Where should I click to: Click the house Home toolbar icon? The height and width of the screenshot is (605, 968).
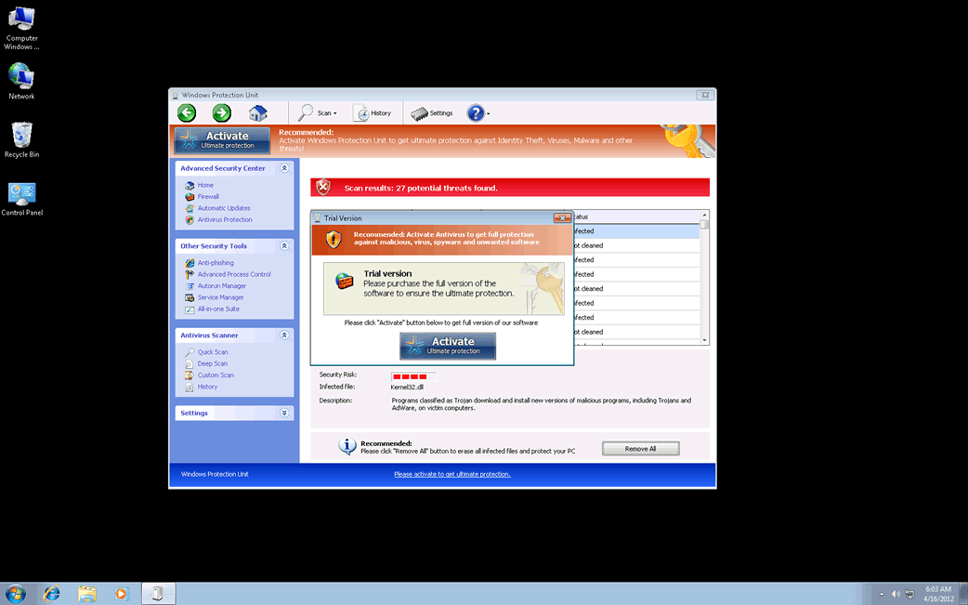tap(257, 113)
